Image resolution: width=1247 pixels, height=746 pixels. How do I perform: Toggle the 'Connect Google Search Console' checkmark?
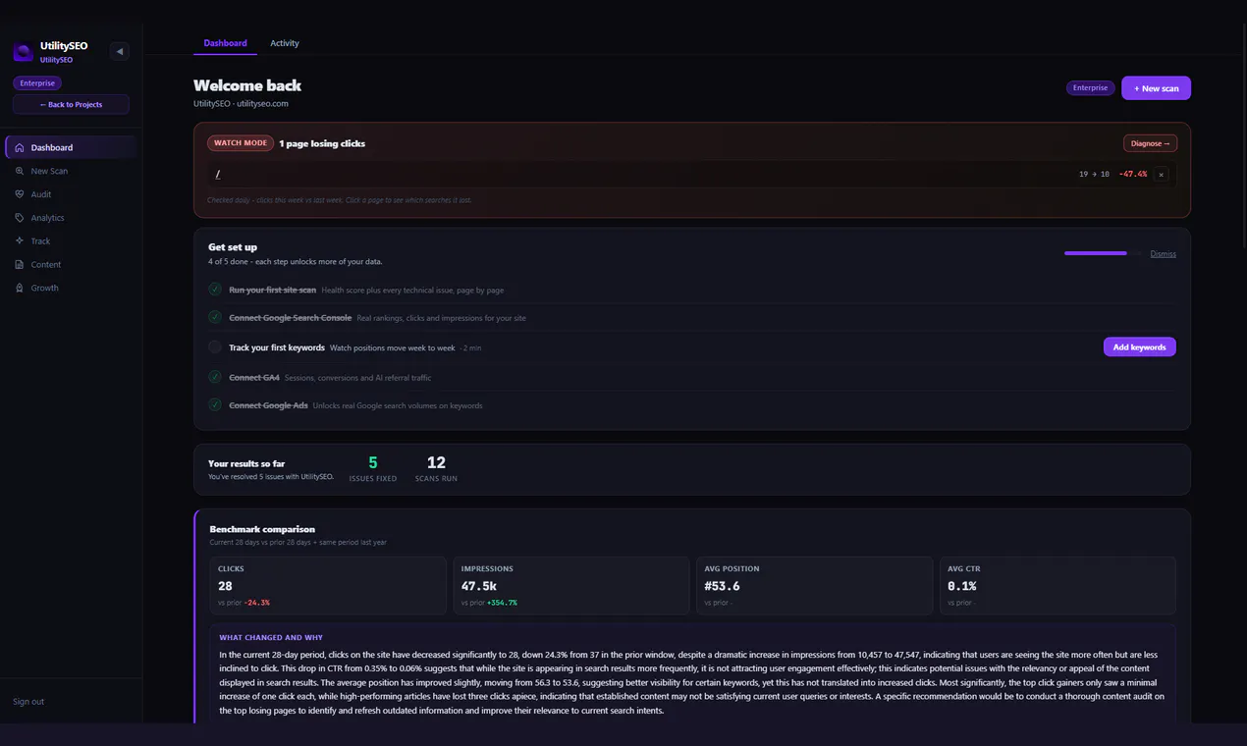pyautogui.click(x=215, y=317)
